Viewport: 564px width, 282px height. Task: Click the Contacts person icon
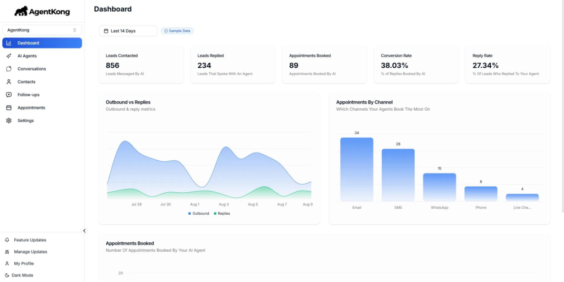(x=9, y=82)
